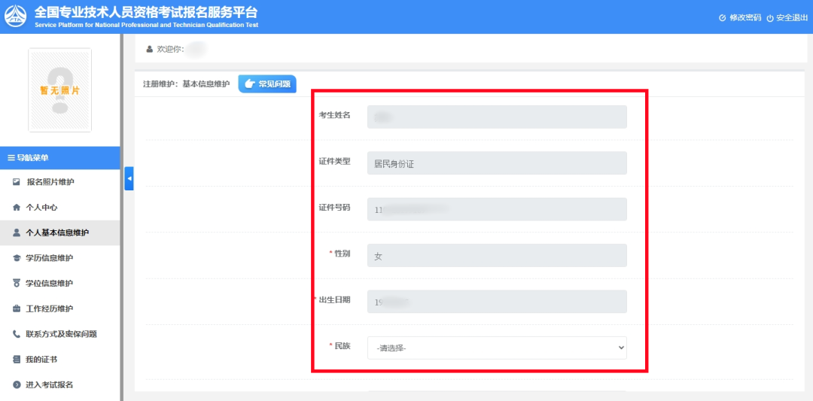Screen dimensions: 813x401
Task: Click the 暂无照片 placeholder photo
Action: pos(59,90)
